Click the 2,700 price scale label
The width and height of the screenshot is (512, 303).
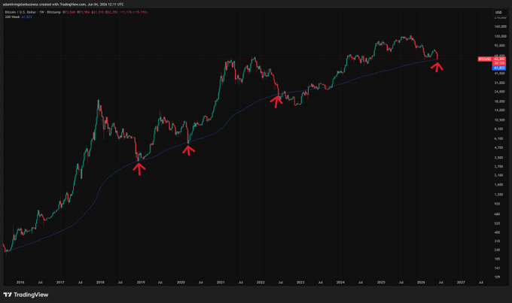click(499, 167)
